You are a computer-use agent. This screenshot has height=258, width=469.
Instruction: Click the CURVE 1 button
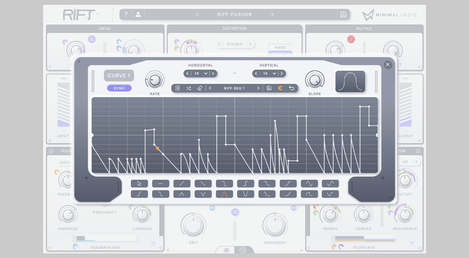click(119, 76)
